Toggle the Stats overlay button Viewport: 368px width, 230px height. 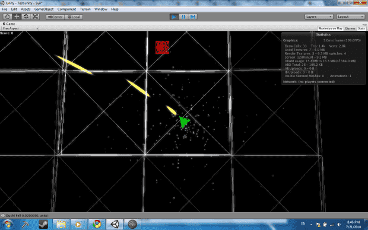[361, 28]
